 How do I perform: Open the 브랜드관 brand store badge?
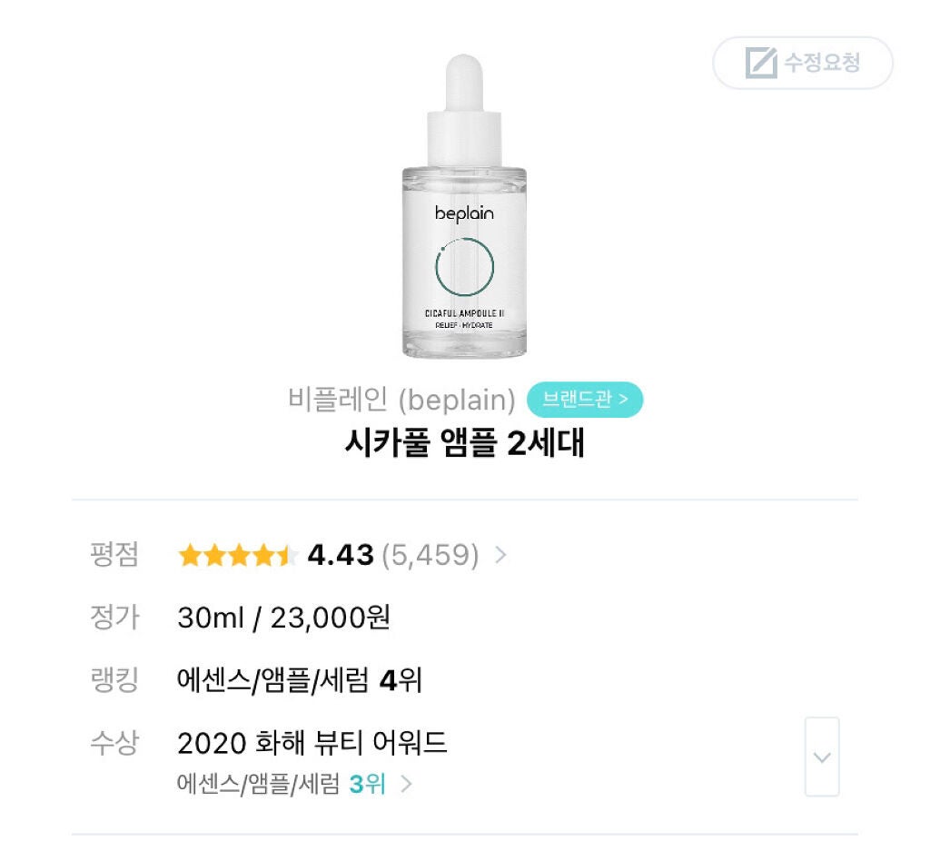point(585,399)
